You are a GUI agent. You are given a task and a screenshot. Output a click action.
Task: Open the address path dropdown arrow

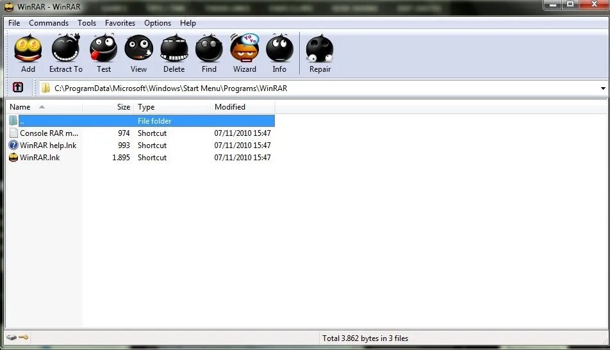[603, 88]
